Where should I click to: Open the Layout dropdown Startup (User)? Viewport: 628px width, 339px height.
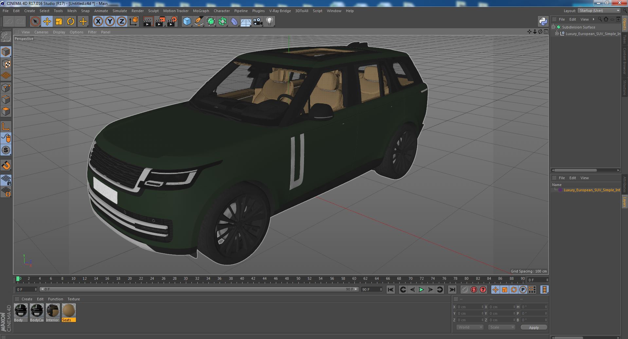[599, 11]
